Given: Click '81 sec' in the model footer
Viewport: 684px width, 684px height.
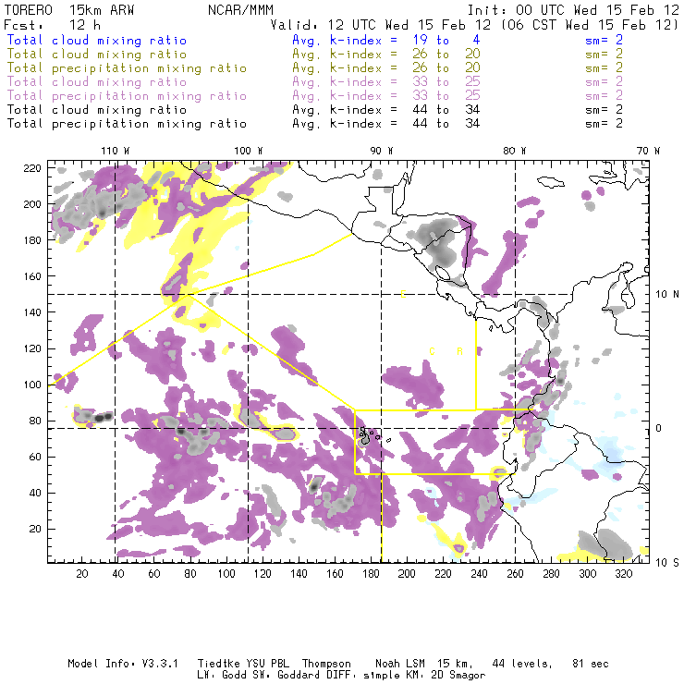Looking at the screenshot, I should tap(591, 664).
